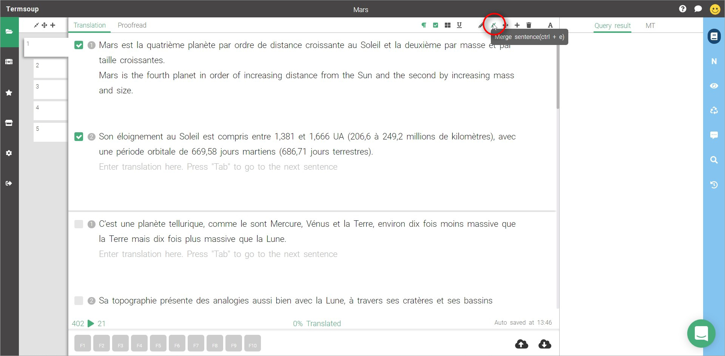Click the split sentence arrows icon
This screenshot has height=356, width=725.
click(x=506, y=25)
